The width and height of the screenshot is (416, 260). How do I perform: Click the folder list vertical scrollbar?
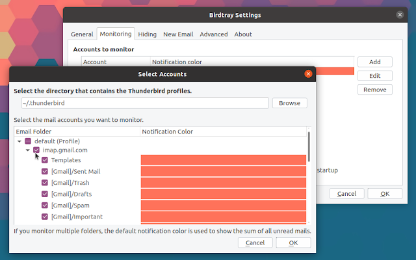pyautogui.click(x=309, y=147)
